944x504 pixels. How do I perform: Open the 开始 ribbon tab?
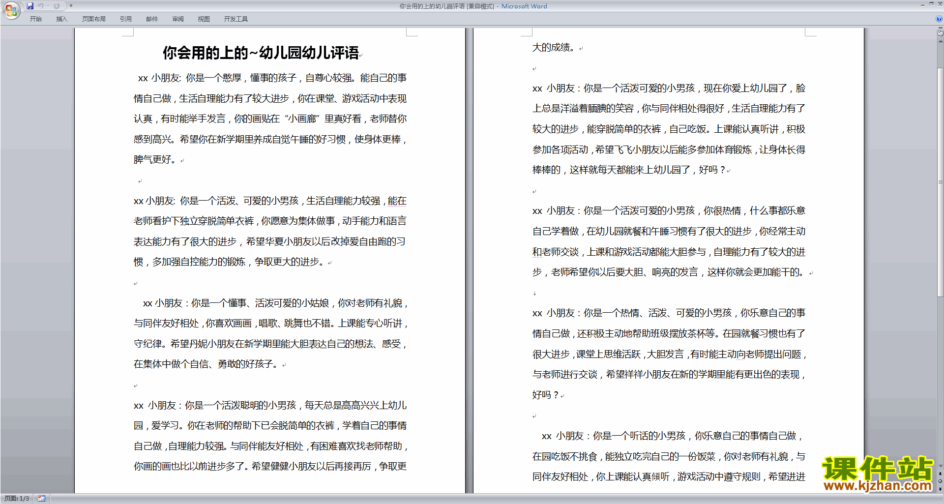coord(35,19)
